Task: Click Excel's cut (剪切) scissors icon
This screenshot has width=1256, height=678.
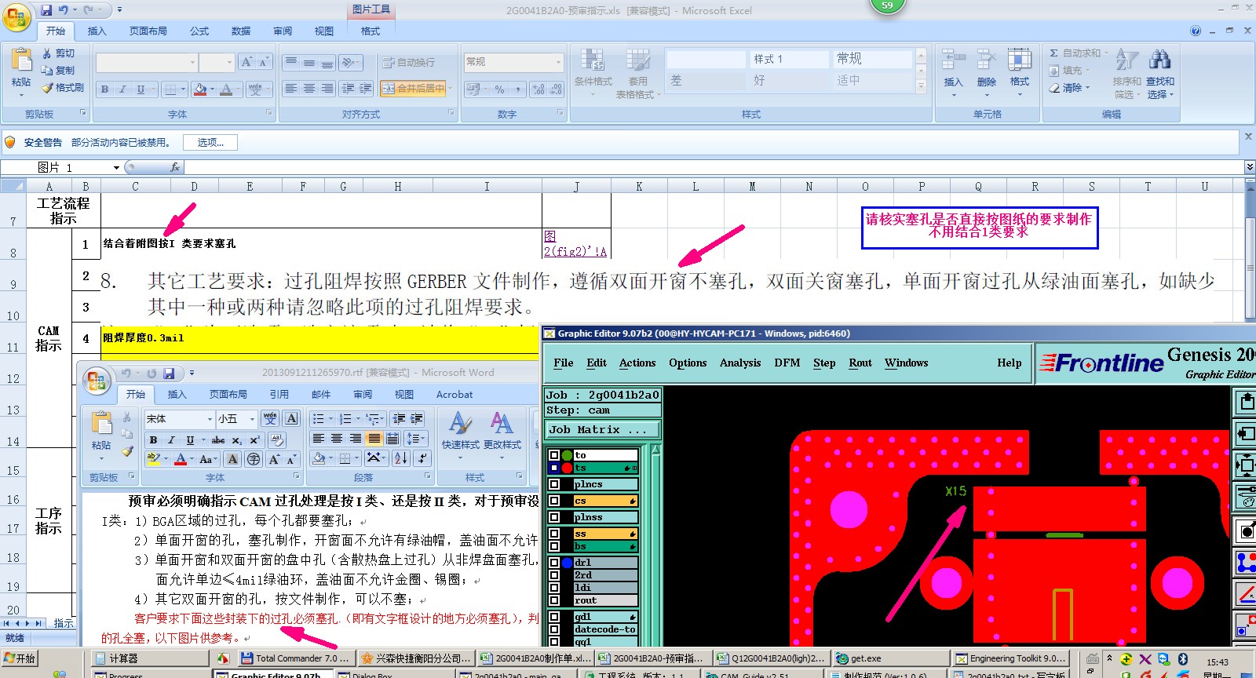Action: 47,53
